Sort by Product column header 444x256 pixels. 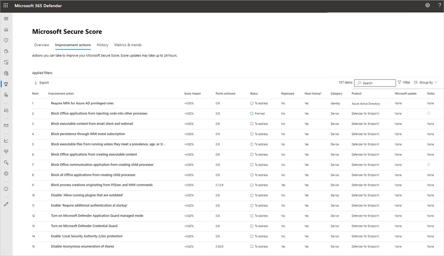tap(356, 94)
